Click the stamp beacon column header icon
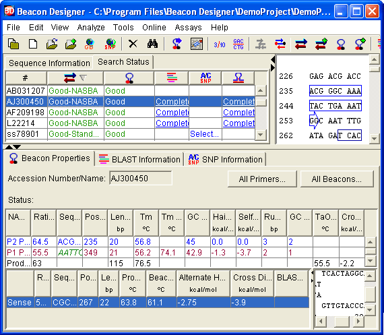 [238, 78]
